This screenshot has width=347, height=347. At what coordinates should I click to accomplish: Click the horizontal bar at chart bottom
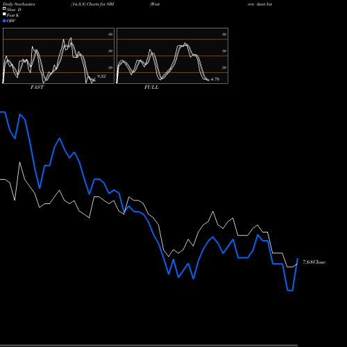[149, 346]
